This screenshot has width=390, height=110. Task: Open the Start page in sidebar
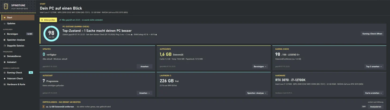(x=18, y=18)
